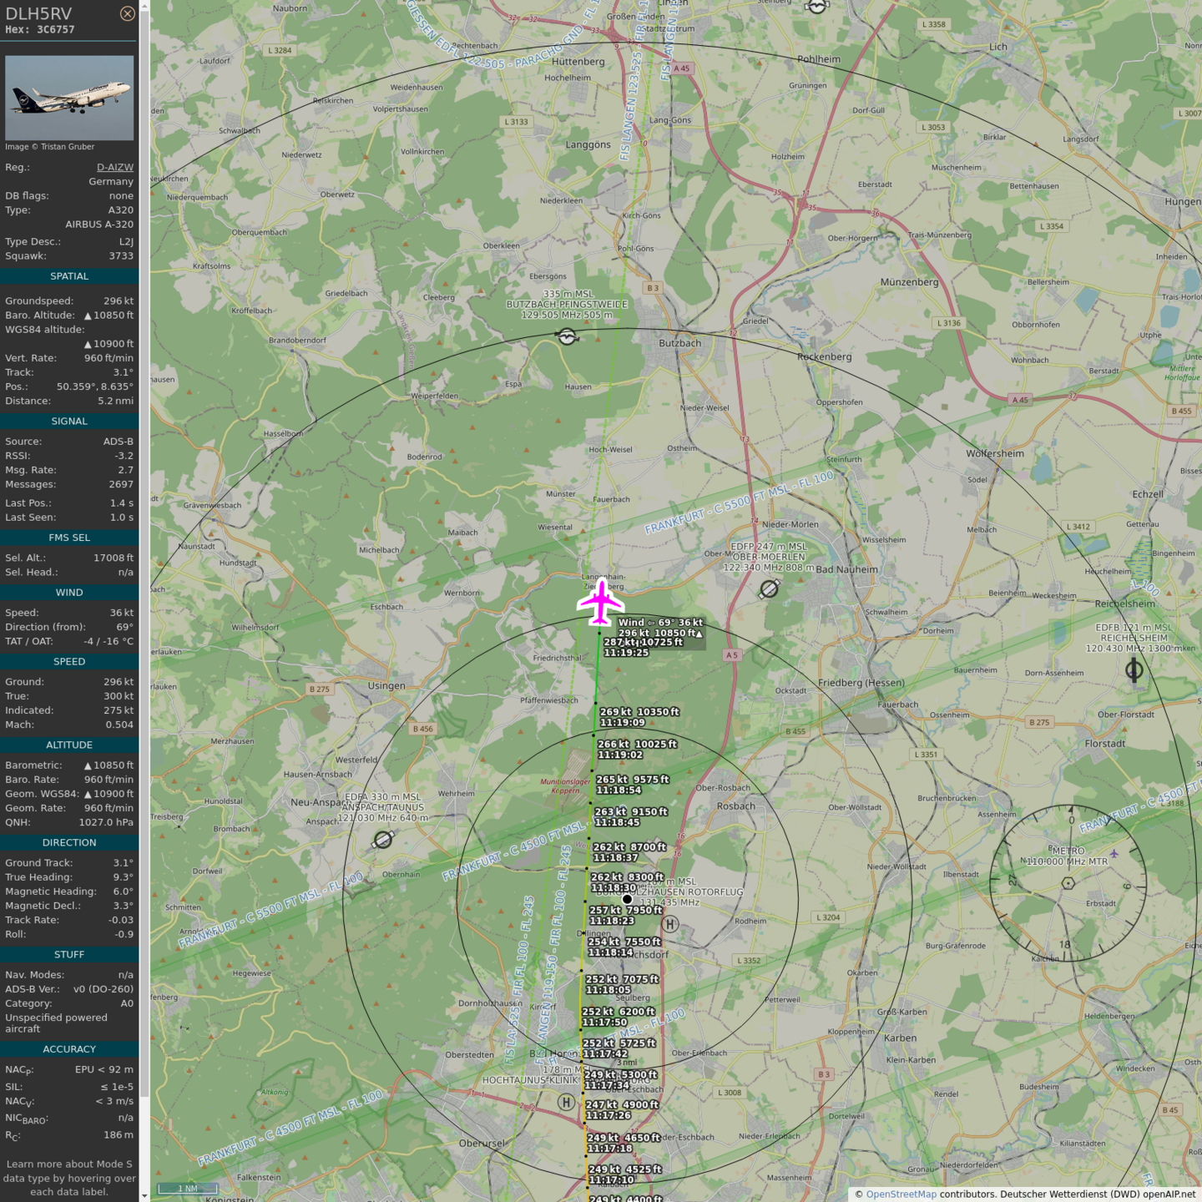This screenshot has height=1202, width=1202.
Task: Click the 1 NM map scale bar
Action: pyautogui.click(x=188, y=1188)
